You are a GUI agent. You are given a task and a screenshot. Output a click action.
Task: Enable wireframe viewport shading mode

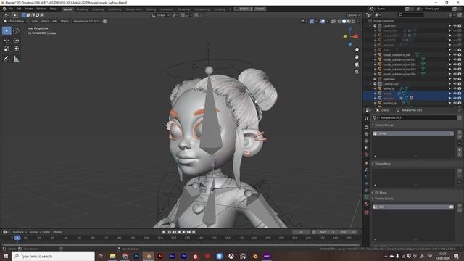pyautogui.click(x=339, y=21)
